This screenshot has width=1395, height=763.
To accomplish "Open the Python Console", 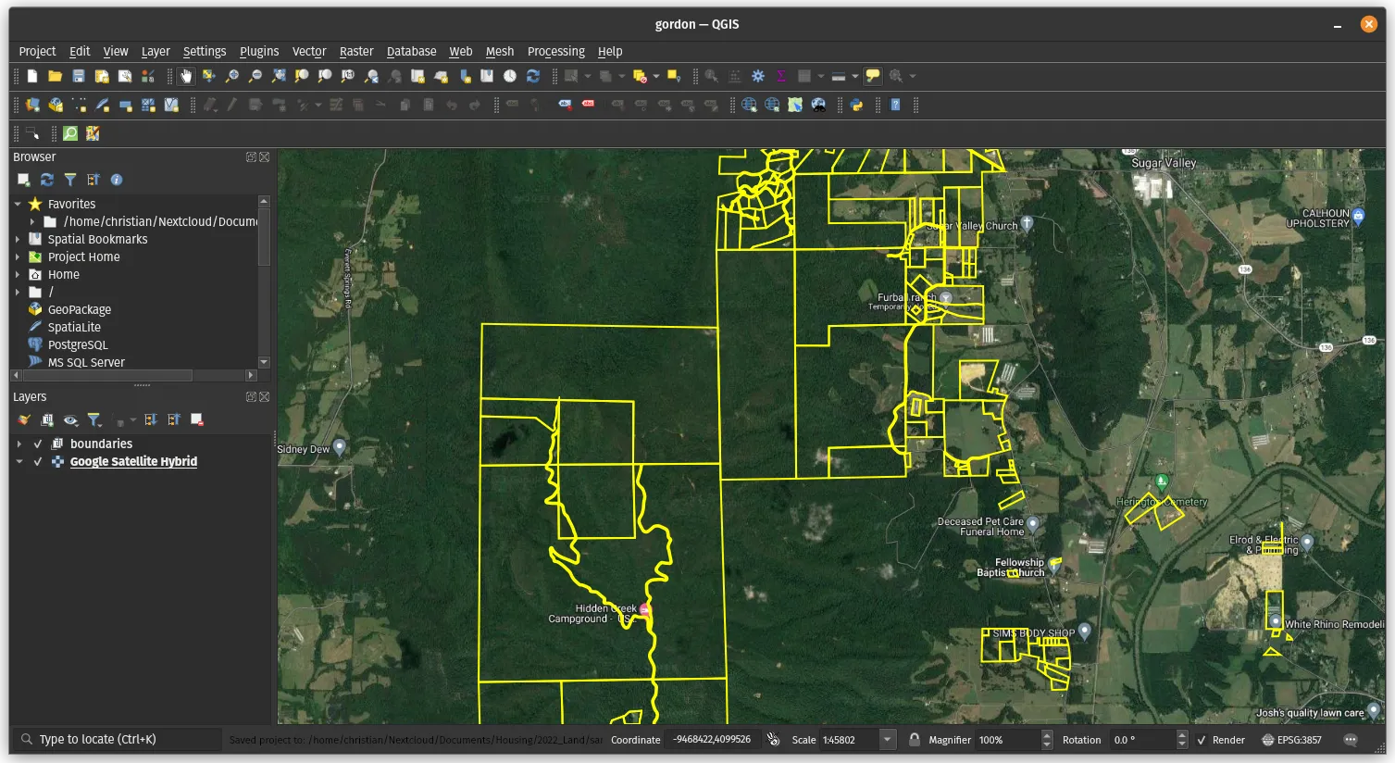I will click(856, 105).
